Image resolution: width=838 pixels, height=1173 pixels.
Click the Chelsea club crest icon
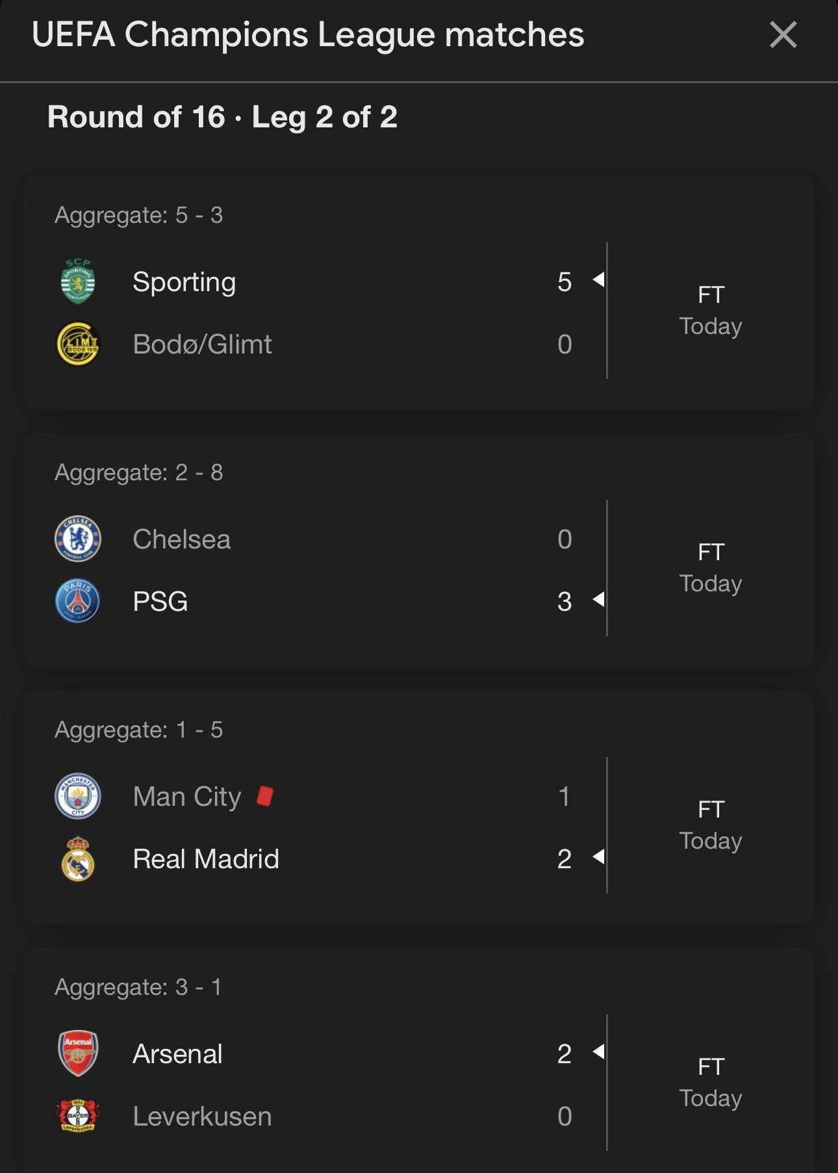pyautogui.click(x=78, y=539)
